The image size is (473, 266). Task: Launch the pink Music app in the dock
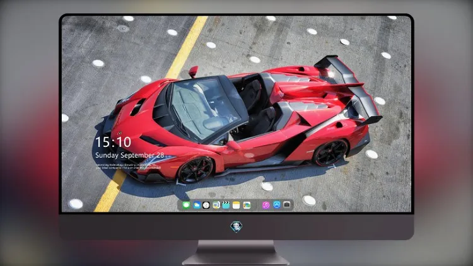point(266,205)
